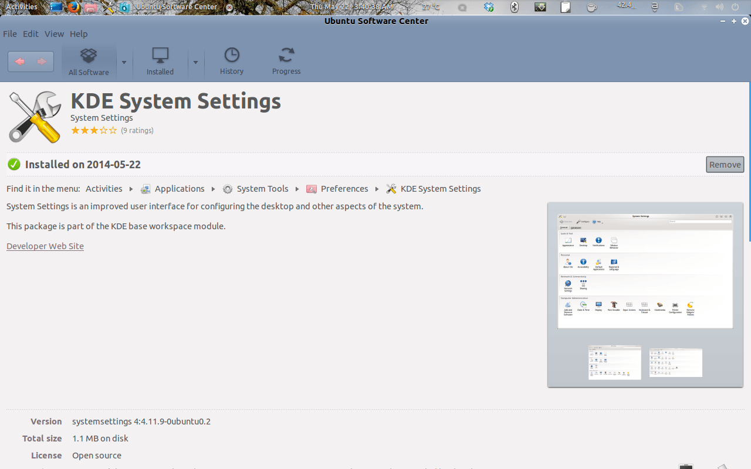Open the Developer Web Site link
The width and height of the screenshot is (751, 469).
pos(45,246)
